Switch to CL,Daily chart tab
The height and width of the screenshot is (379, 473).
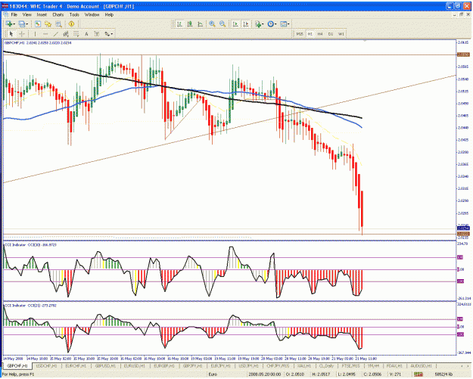(x=326, y=366)
